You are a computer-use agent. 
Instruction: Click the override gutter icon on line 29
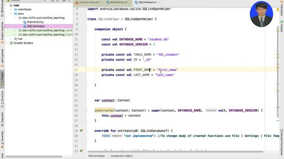[x=81, y=131]
